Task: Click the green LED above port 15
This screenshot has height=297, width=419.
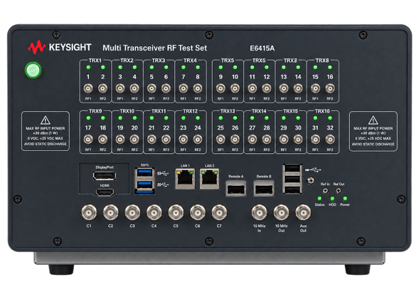Action: click(x=315, y=67)
